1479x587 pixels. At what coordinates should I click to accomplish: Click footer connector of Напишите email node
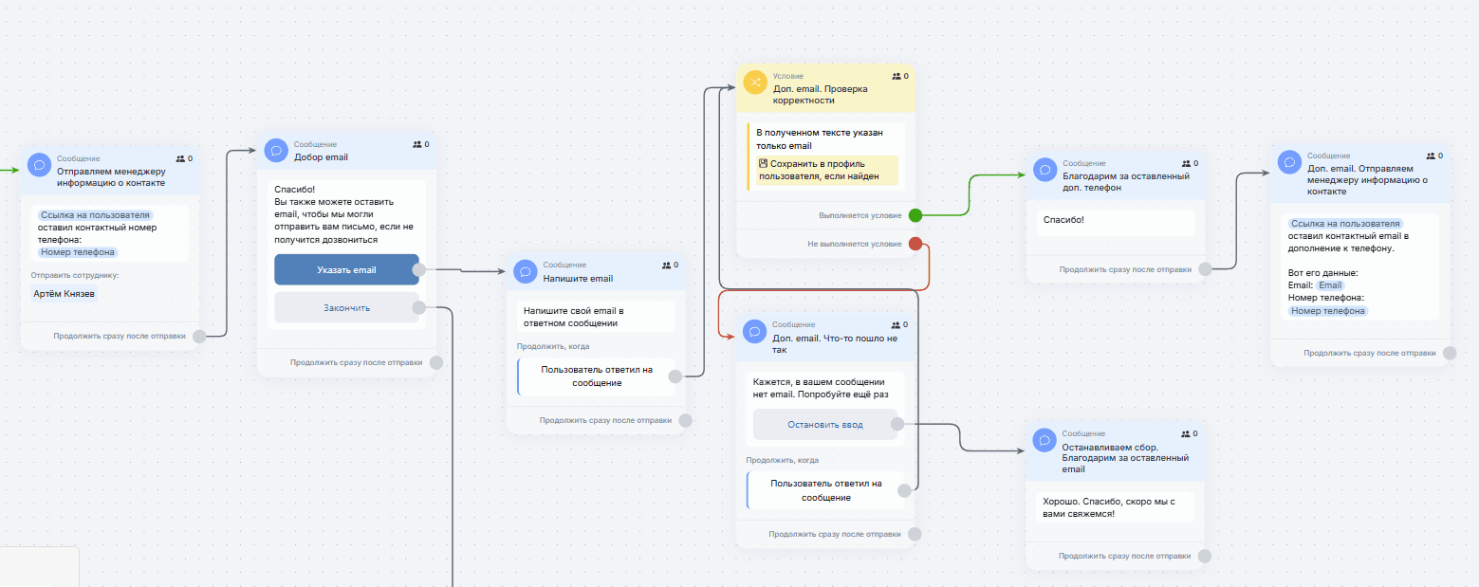pos(686,420)
